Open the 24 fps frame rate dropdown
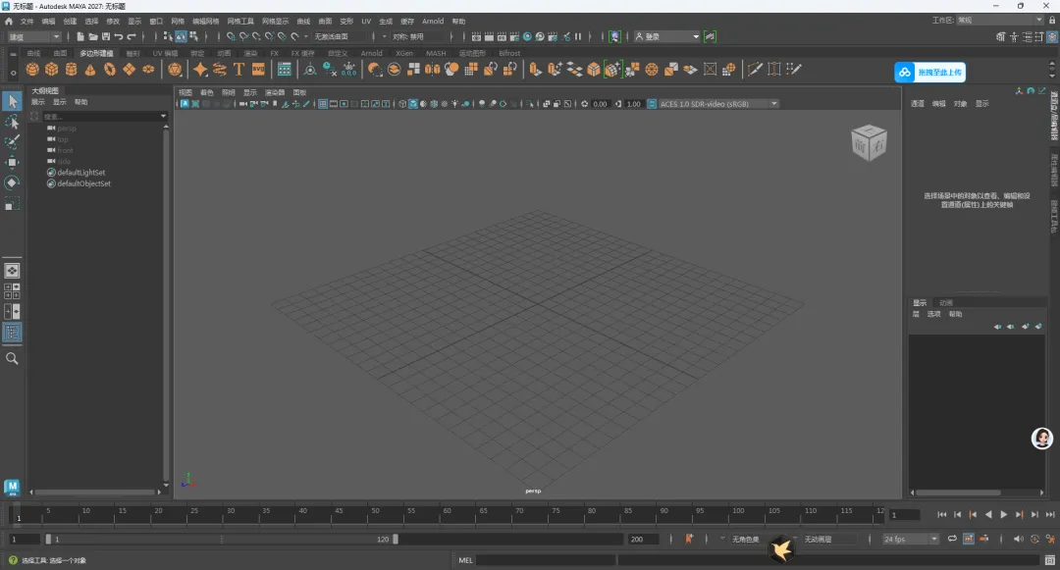1060x570 pixels. pos(910,539)
